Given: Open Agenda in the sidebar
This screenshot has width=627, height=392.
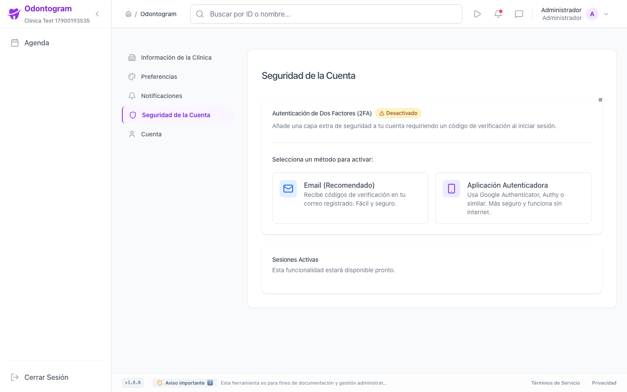Looking at the screenshot, I should pyautogui.click(x=56, y=43).
